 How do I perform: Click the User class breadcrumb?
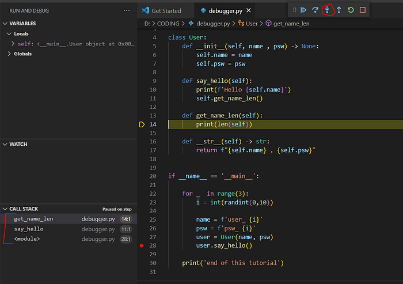coord(252,24)
